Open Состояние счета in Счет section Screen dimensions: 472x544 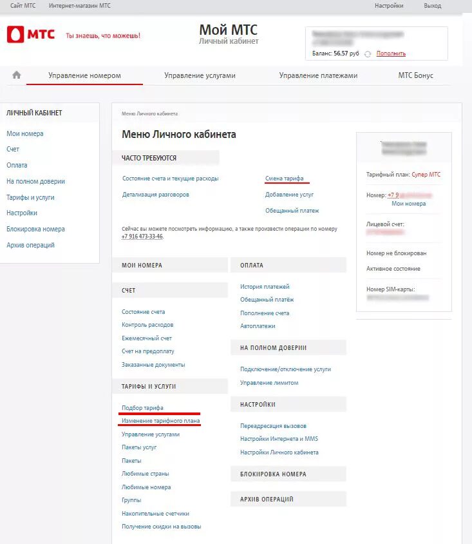click(x=144, y=312)
